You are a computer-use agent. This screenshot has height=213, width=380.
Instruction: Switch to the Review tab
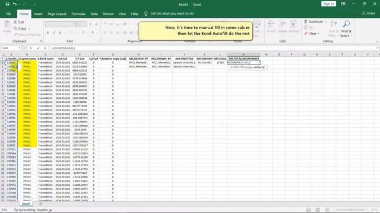(108, 14)
